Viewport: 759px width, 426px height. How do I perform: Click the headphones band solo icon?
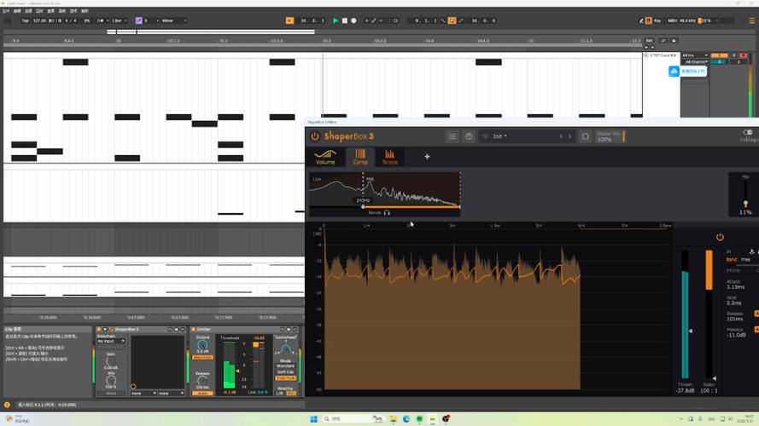click(387, 212)
